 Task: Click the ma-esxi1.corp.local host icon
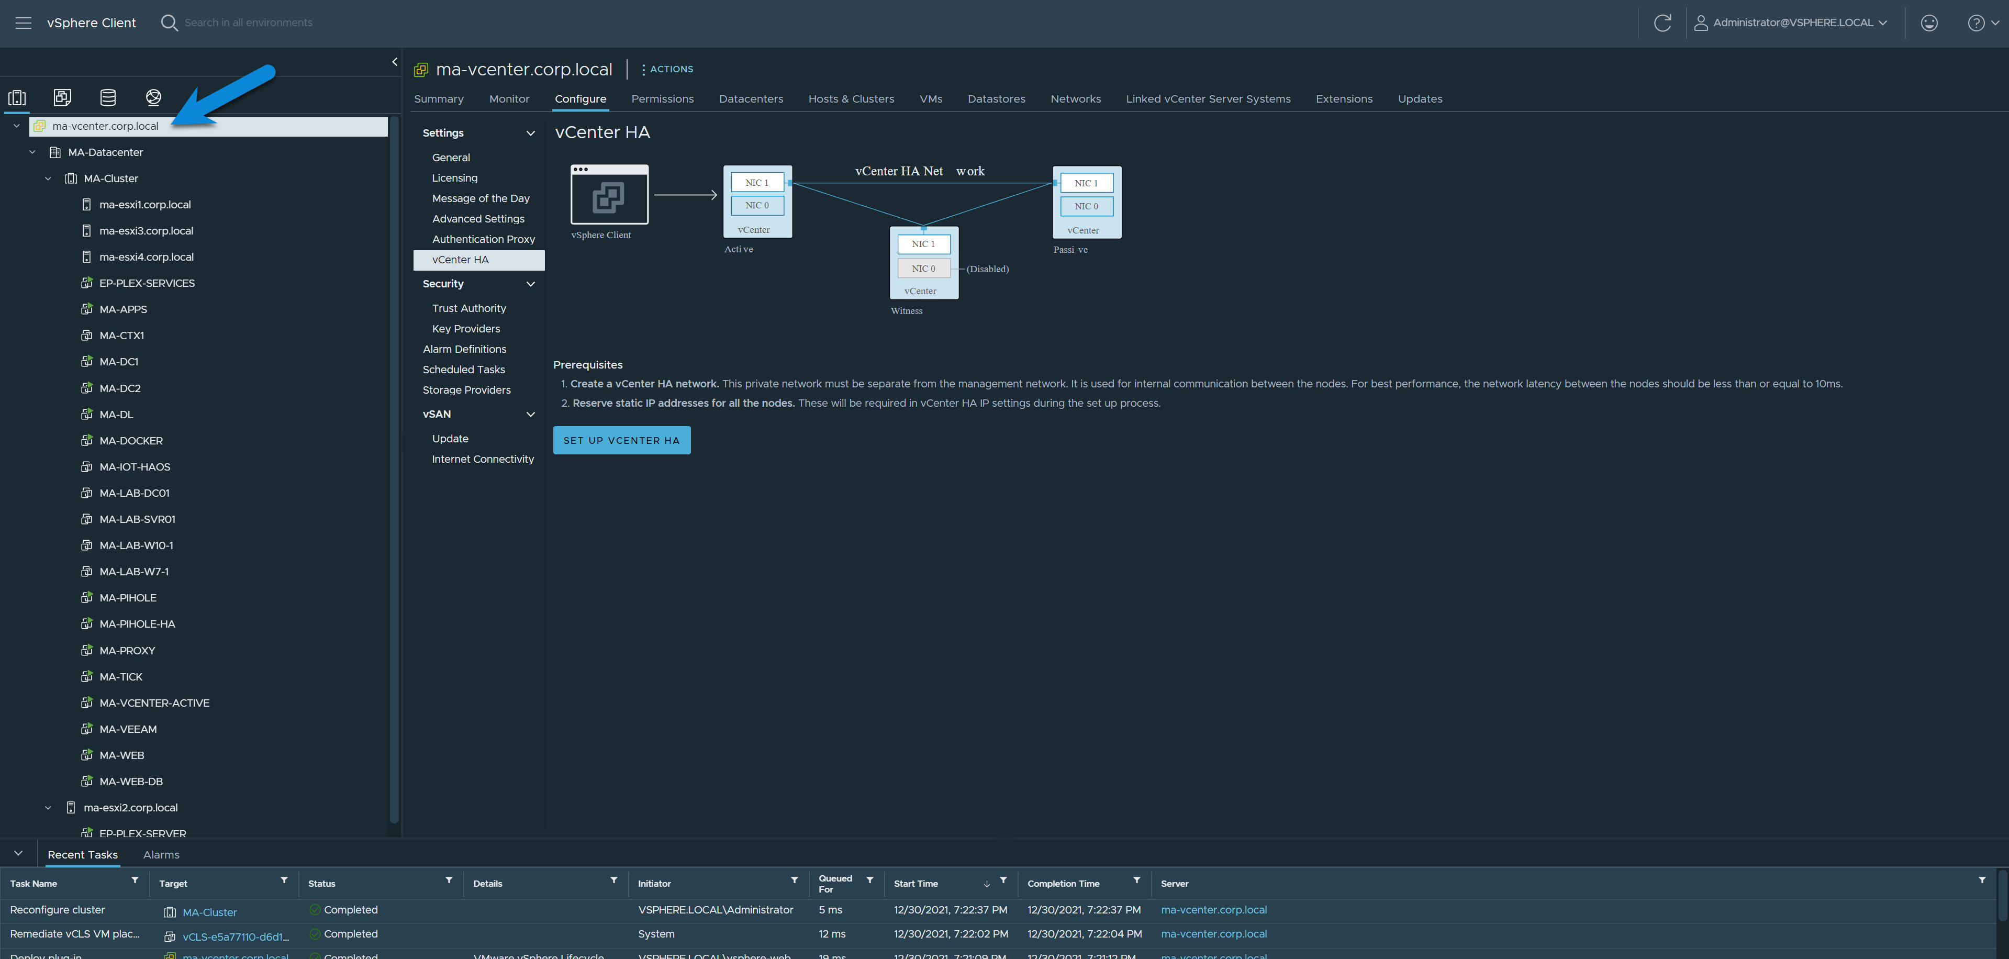click(86, 205)
